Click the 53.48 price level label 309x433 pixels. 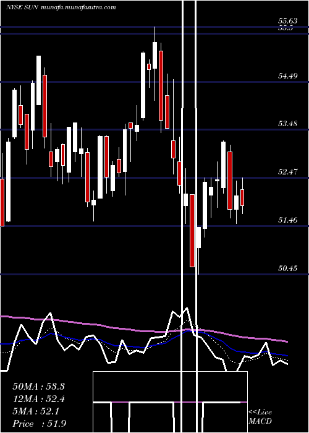288,124
